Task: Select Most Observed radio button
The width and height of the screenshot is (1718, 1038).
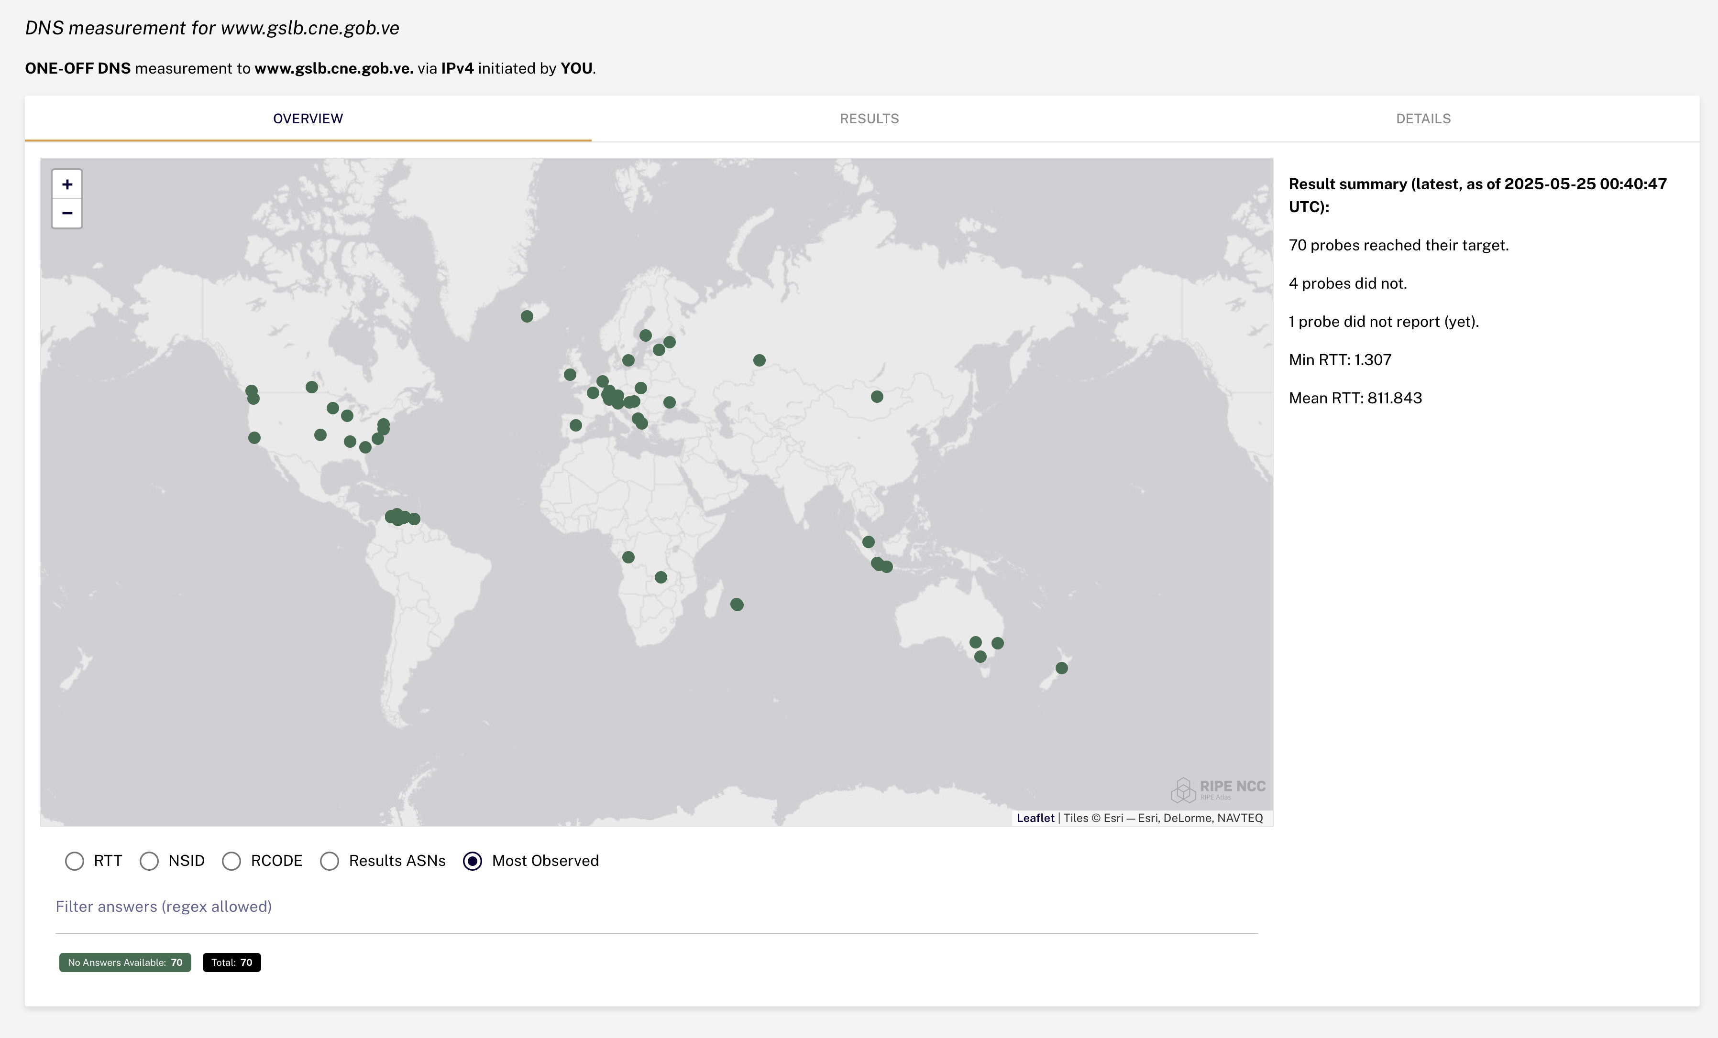Action: (473, 861)
